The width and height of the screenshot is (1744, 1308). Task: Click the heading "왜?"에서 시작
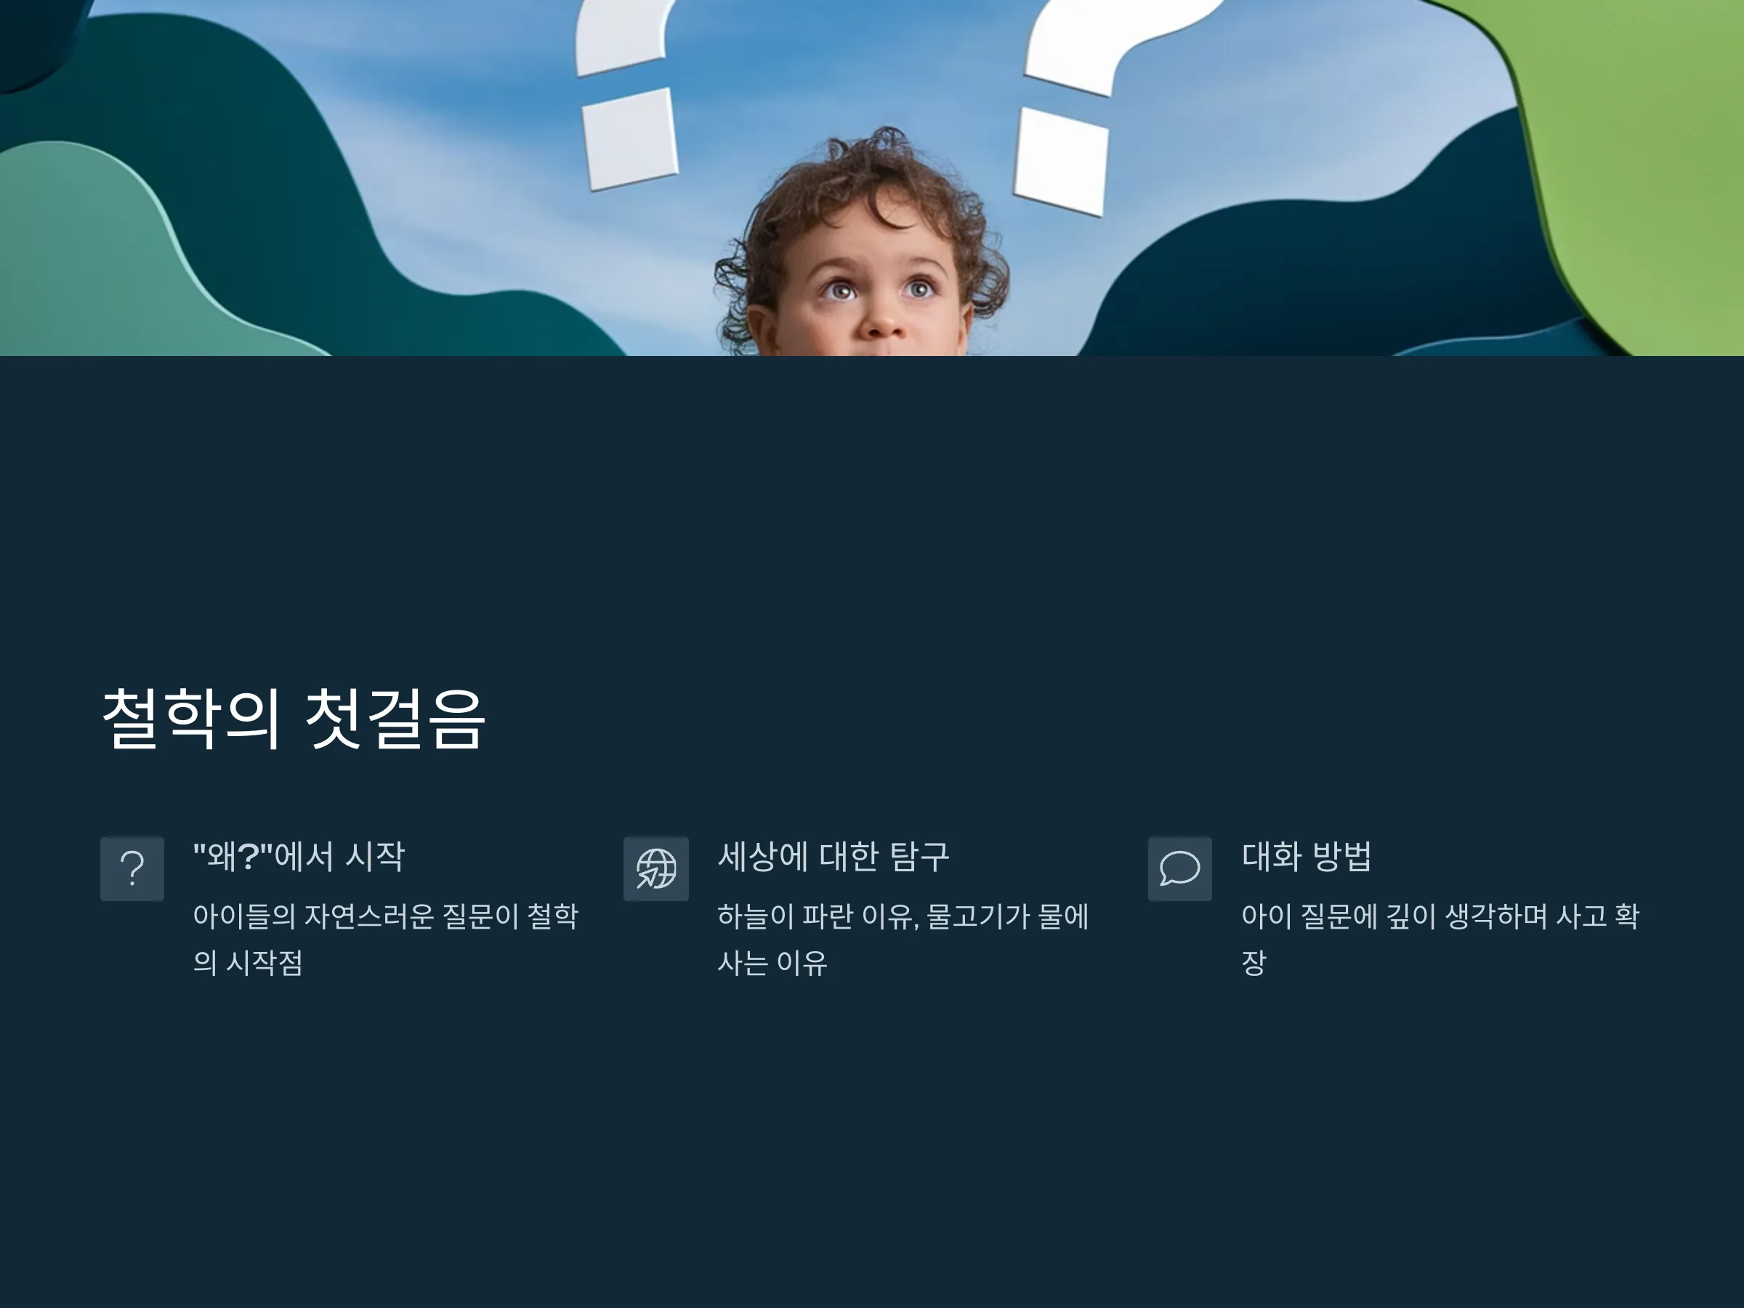click(299, 856)
